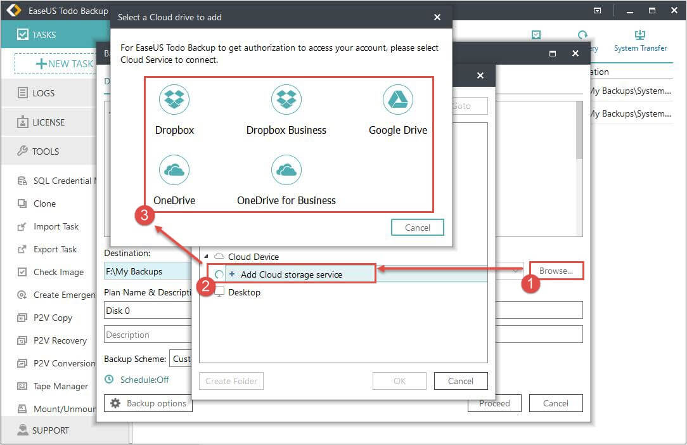Image resolution: width=687 pixels, height=445 pixels.
Task: Click the Goto button in browse dialog
Action: click(x=469, y=106)
